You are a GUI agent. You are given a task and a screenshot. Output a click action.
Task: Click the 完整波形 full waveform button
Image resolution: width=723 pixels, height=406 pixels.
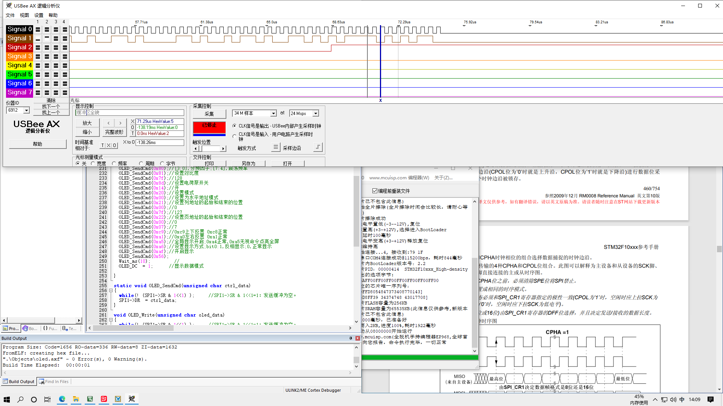114,132
